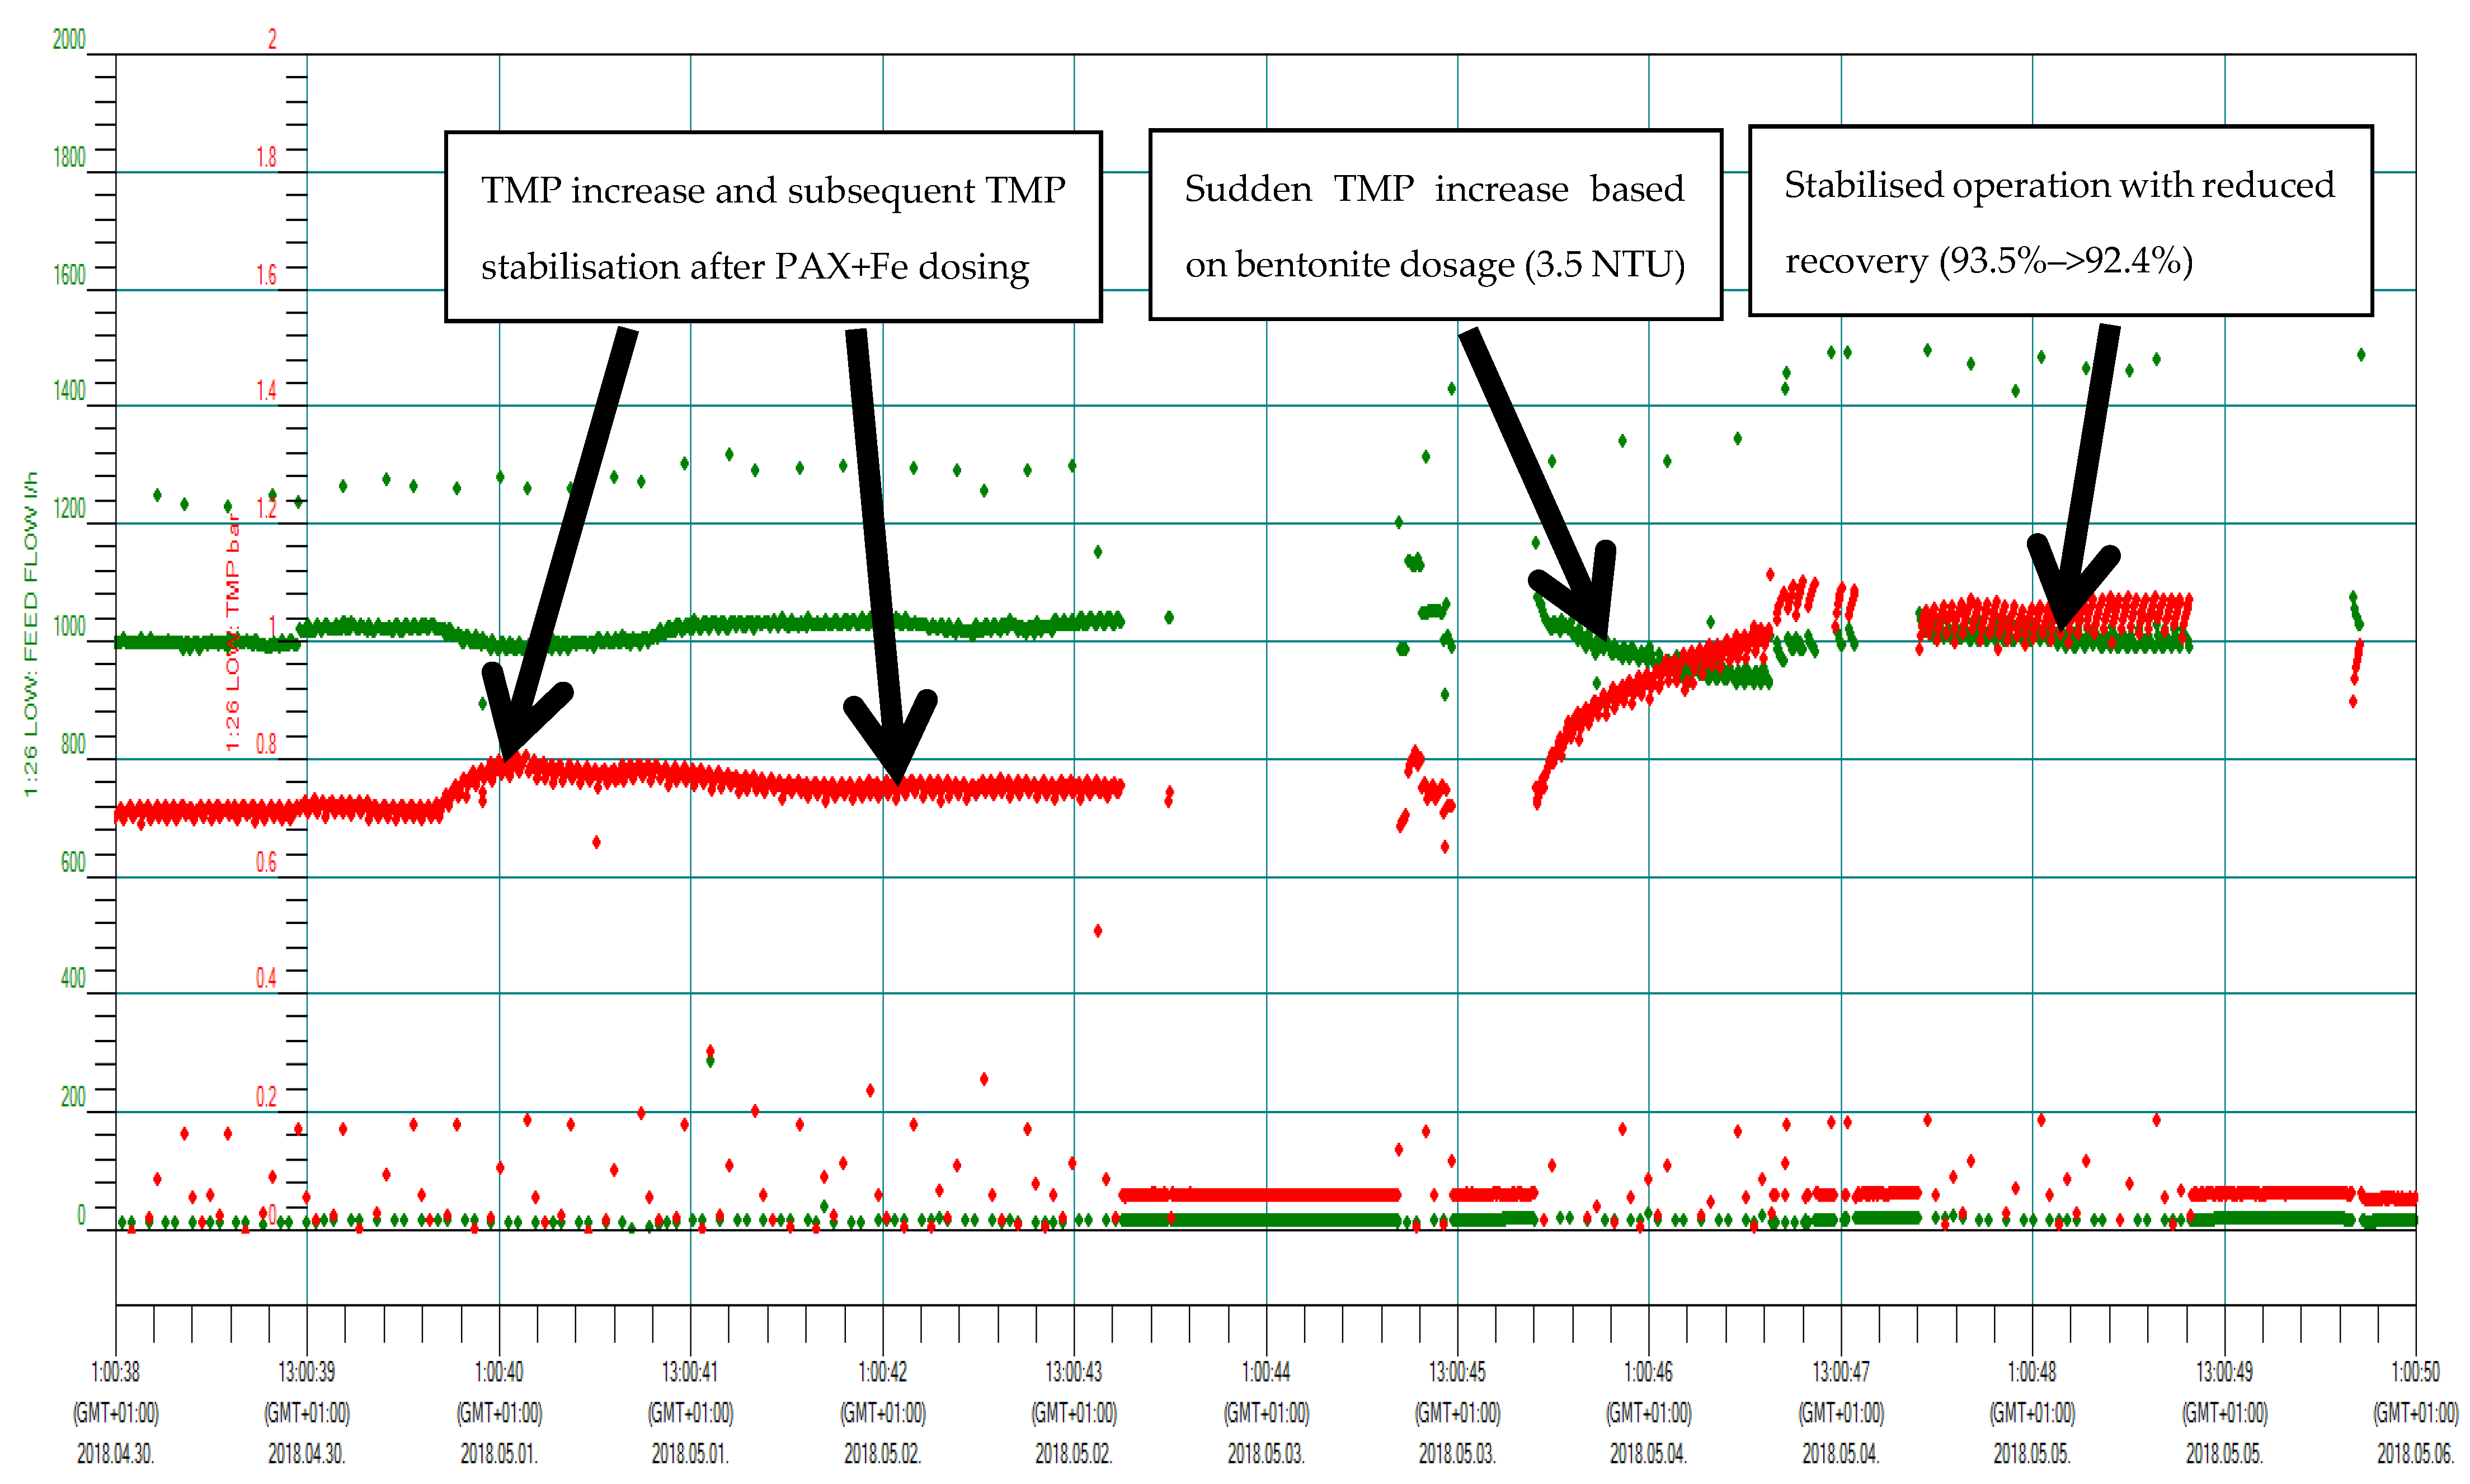Click the green 600 value on feed flow axis
The width and height of the screenshot is (2470, 1484).
(73, 862)
